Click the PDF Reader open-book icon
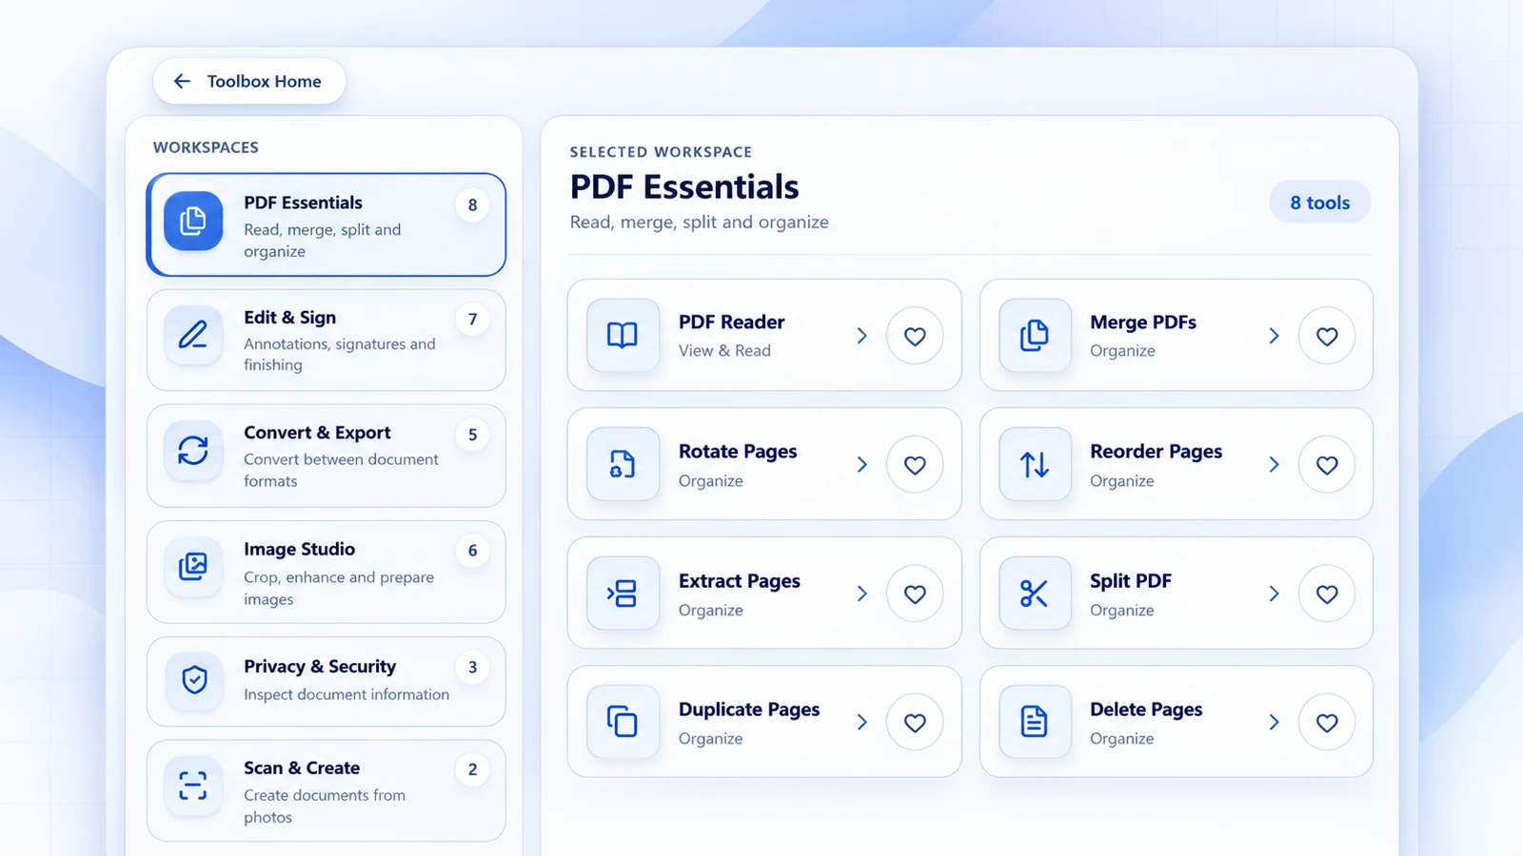 [x=623, y=335]
